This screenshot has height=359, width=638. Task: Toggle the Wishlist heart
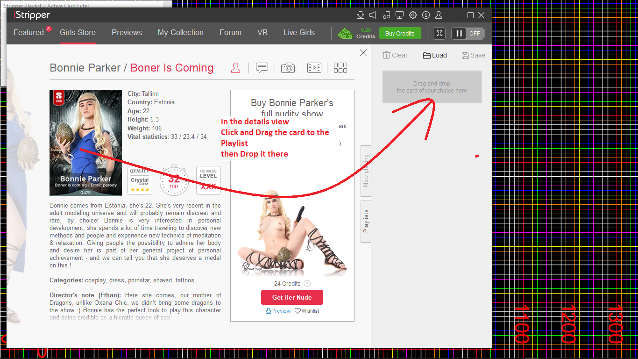coord(307,311)
